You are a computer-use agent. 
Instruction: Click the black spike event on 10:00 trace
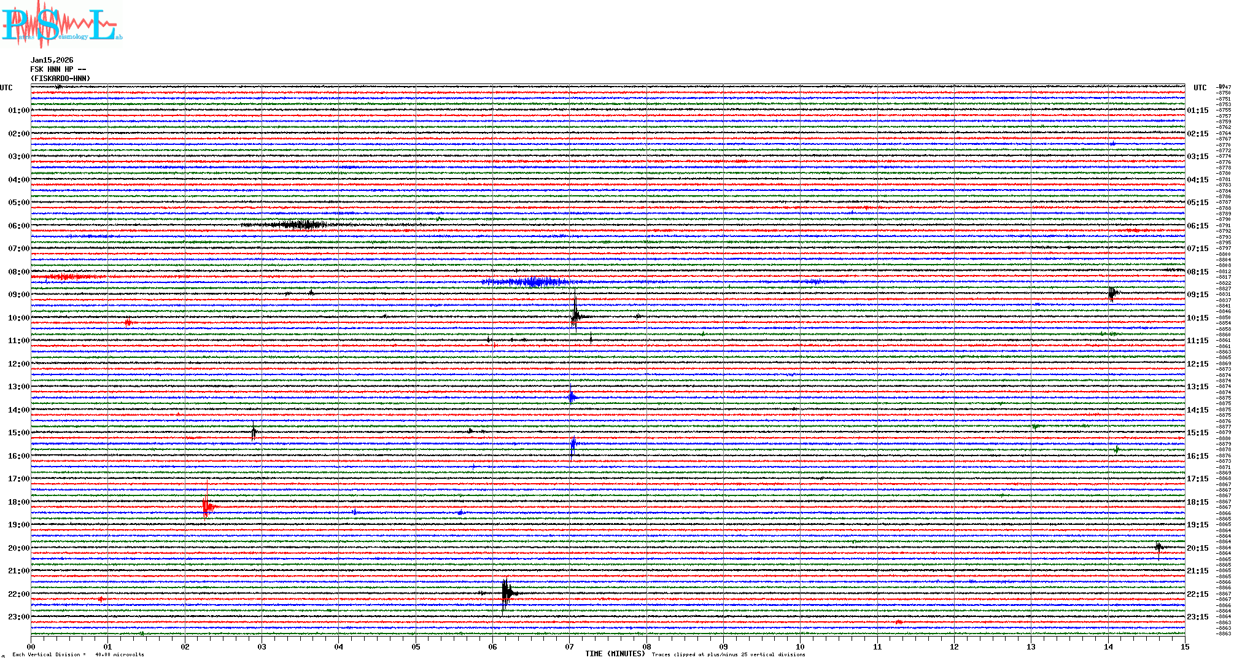[x=575, y=316]
